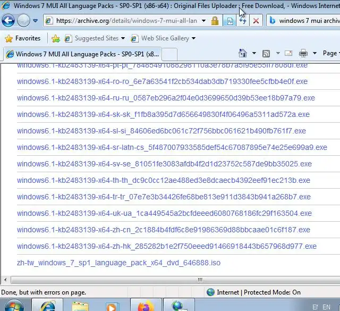340x311 pixels.
Task: Open the x64-zh-cn language pack link
Action: (164, 230)
